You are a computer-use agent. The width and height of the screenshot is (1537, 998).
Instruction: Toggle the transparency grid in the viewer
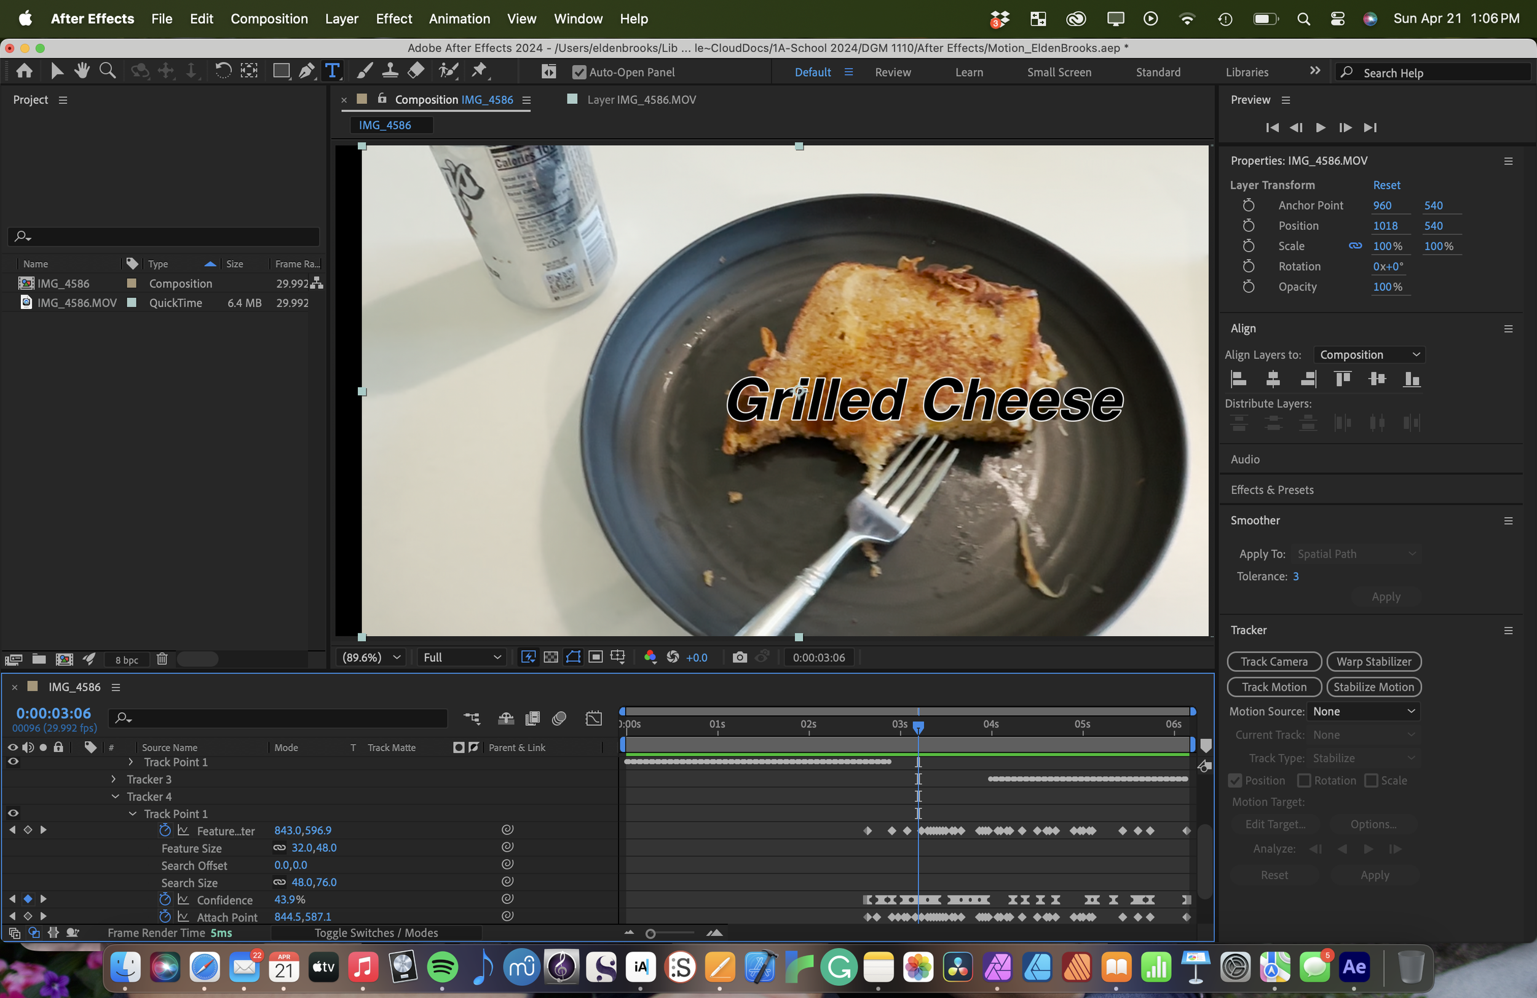pos(551,657)
